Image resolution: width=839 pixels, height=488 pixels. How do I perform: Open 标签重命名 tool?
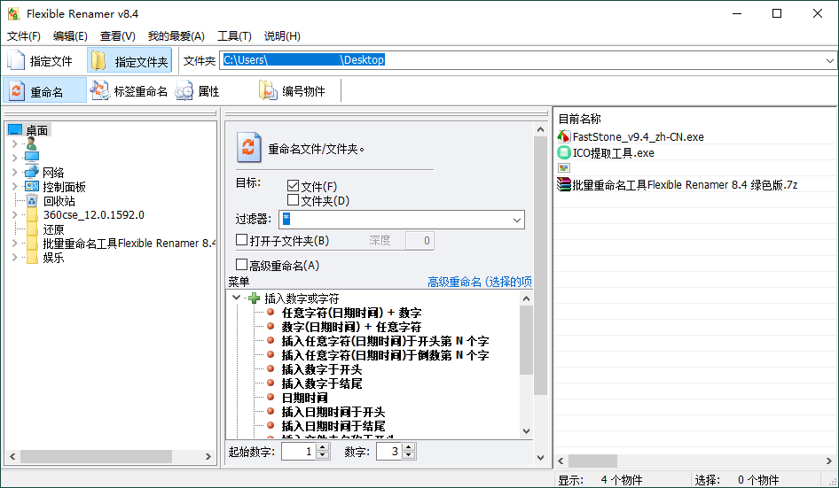[x=100, y=91]
